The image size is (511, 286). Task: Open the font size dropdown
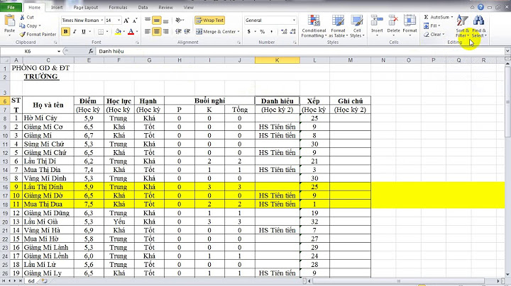(x=119, y=20)
